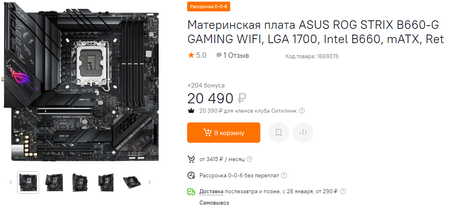
Task: Show previous thumbnails with left arrow
Action: [11, 182]
